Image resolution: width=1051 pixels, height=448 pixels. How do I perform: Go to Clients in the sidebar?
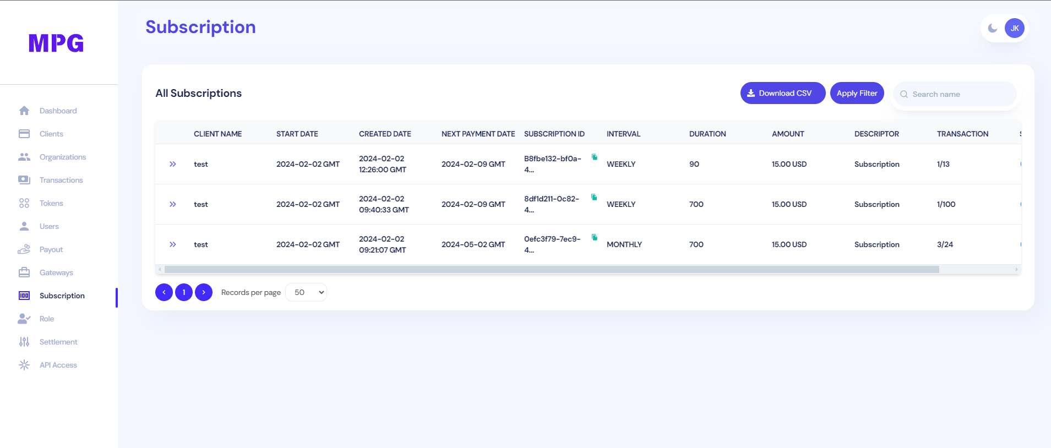(51, 134)
